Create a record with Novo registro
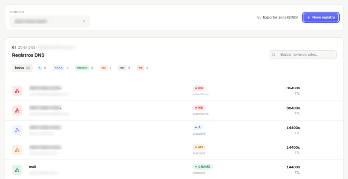Viewport: 348px width, 179px height. tap(321, 17)
